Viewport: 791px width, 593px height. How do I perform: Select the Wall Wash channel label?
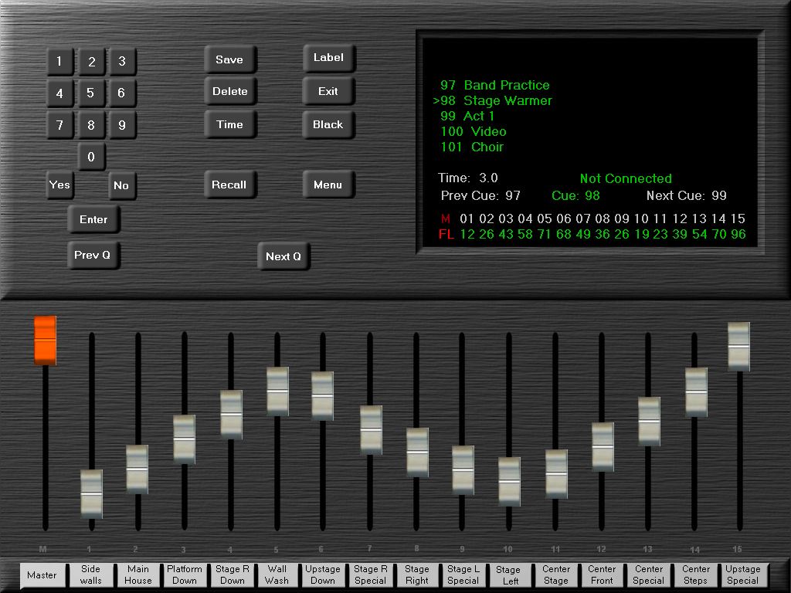pos(277,574)
